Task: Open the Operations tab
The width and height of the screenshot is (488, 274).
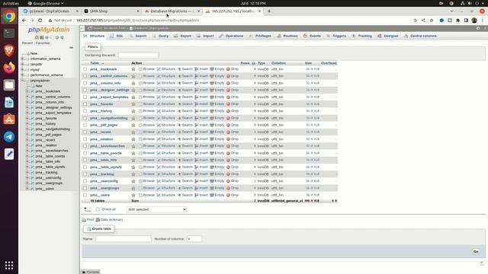Action: pyautogui.click(x=231, y=36)
